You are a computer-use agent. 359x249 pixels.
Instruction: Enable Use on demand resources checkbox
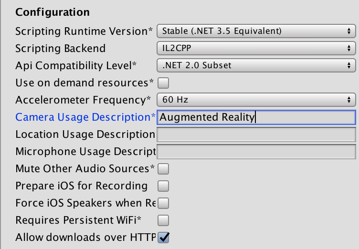click(163, 83)
